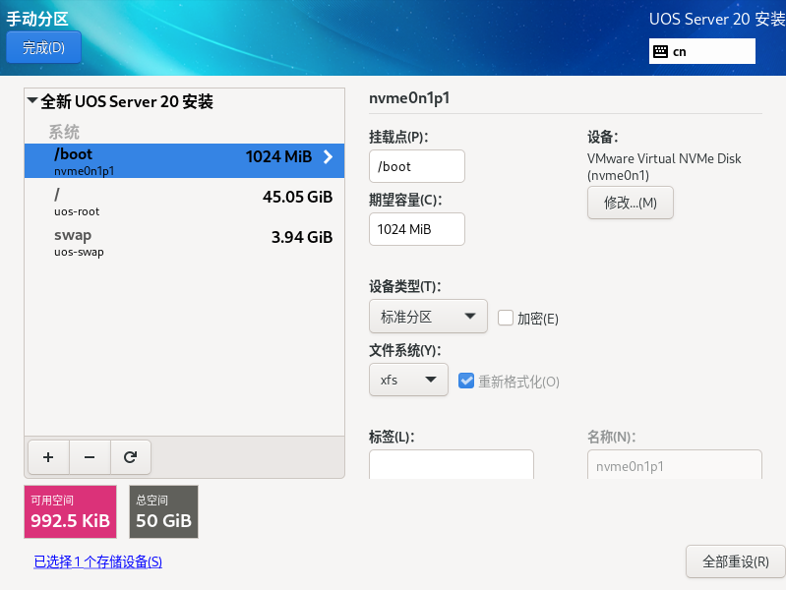This screenshot has height=590, width=786.
Task: Toggle the 重新格式化(O) reformat checkbox
Action: 466,381
